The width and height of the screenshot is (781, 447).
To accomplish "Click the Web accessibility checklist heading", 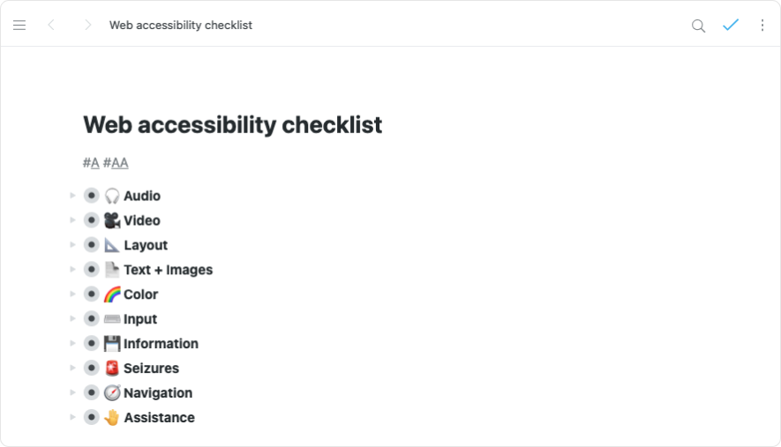I will pos(232,124).
